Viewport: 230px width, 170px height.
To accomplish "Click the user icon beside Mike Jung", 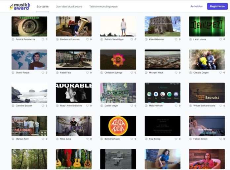I will 57,139.
